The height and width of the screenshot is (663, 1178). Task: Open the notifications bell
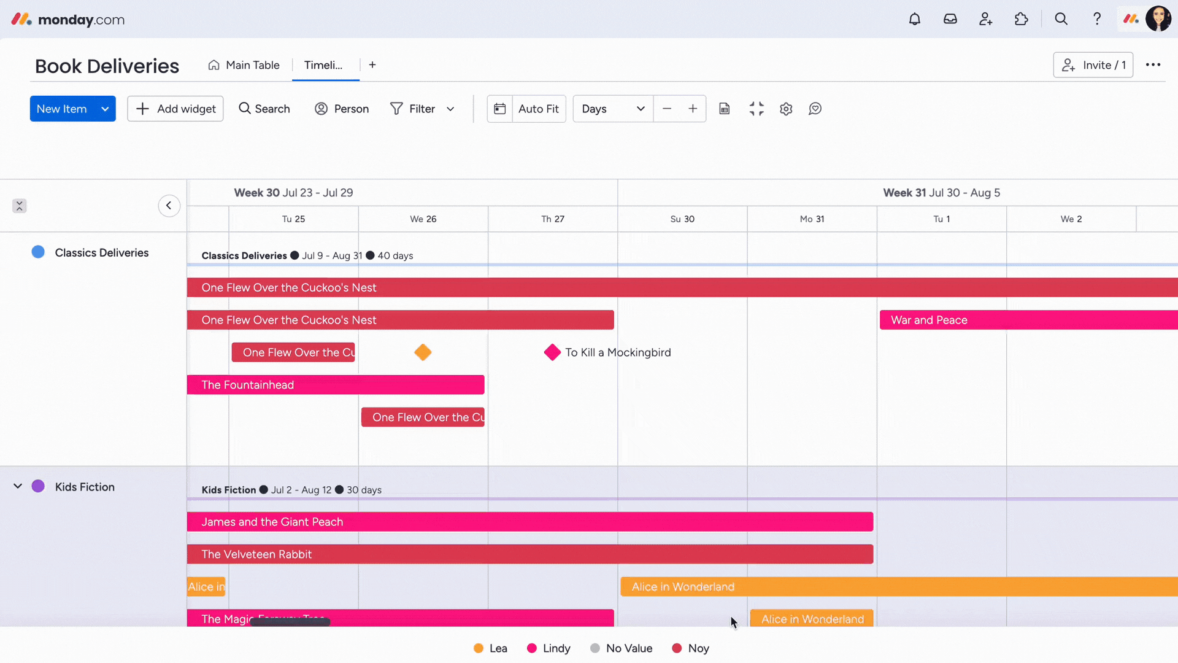click(x=914, y=19)
